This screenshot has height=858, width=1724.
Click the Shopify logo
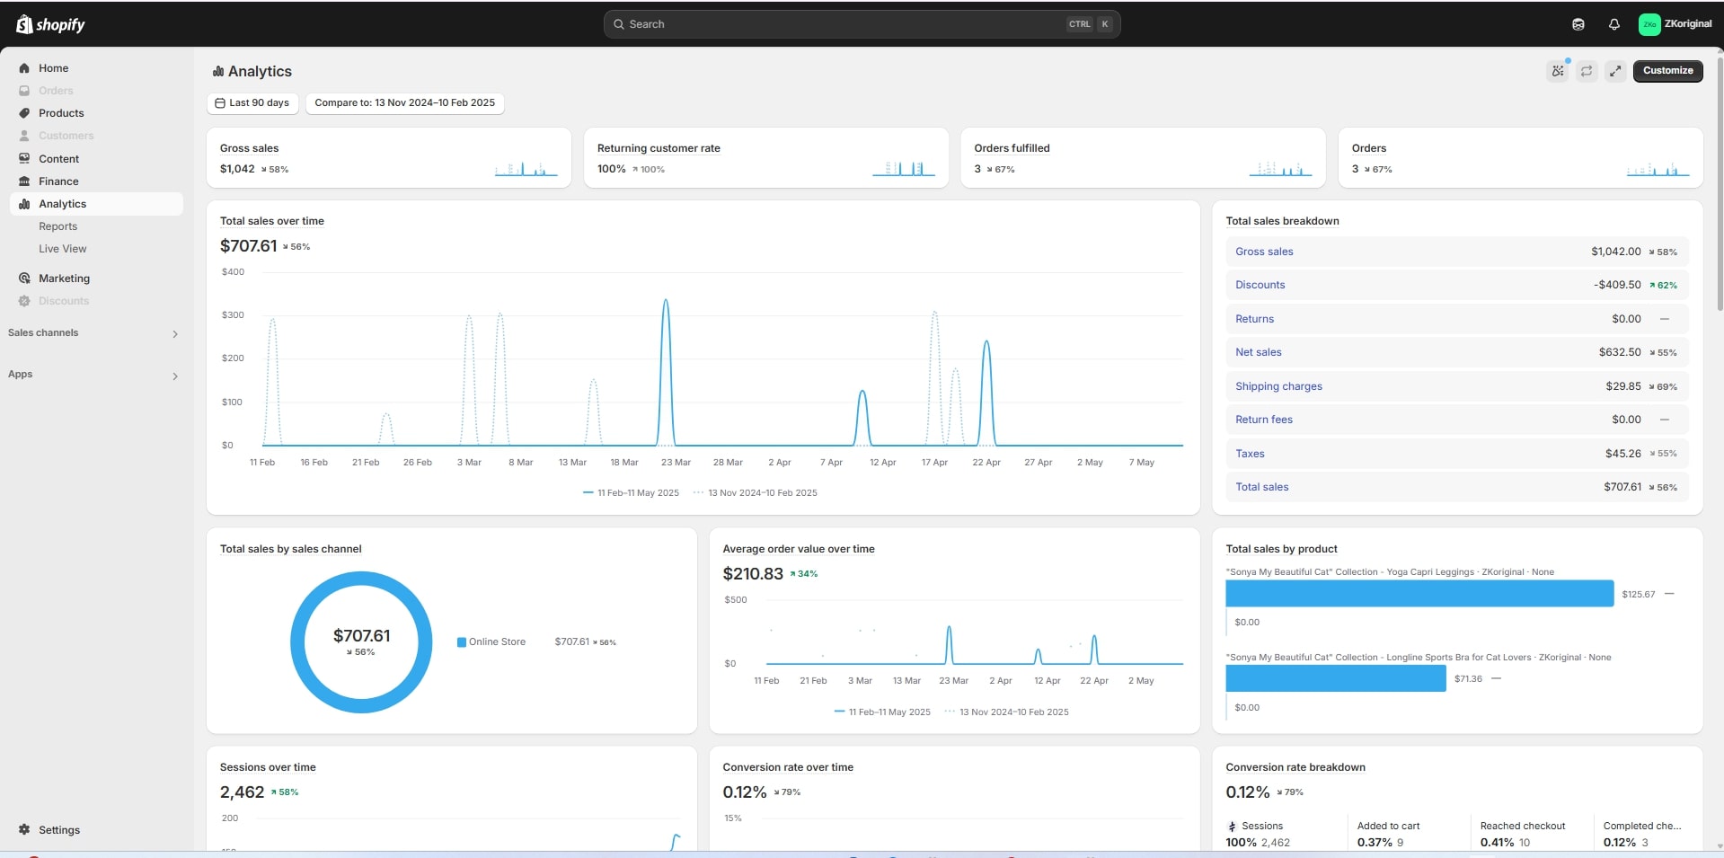pyautogui.click(x=50, y=24)
